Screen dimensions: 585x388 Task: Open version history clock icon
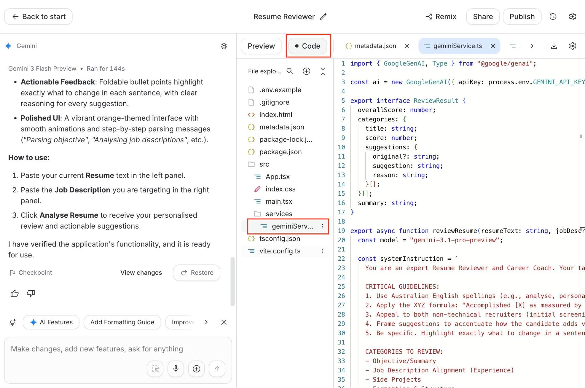(553, 17)
